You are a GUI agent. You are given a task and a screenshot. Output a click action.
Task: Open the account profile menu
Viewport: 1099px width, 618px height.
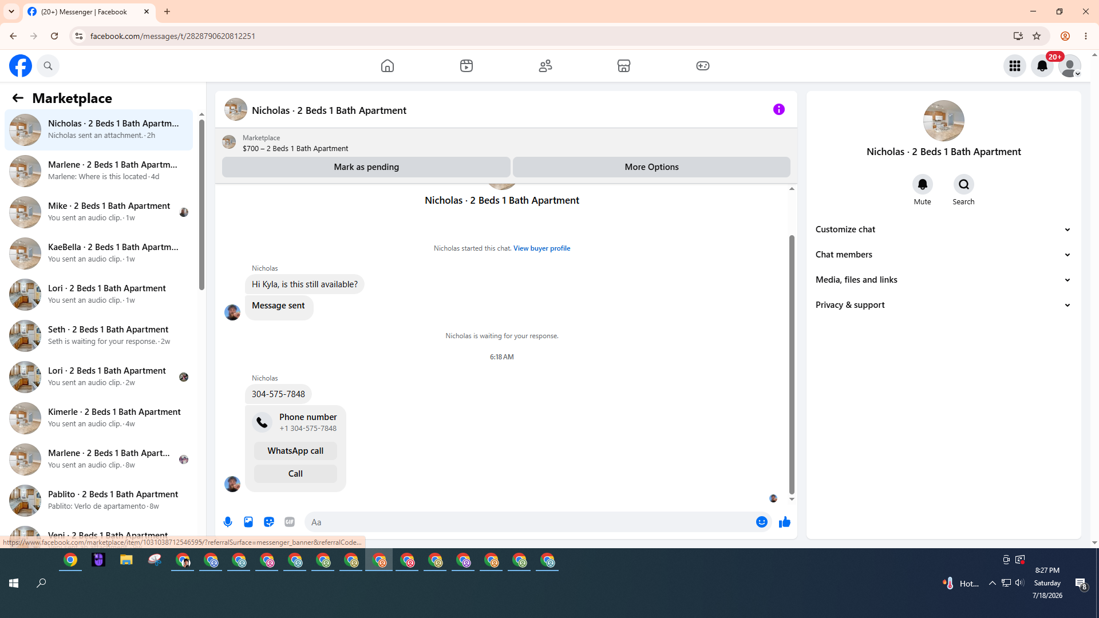pyautogui.click(x=1070, y=66)
